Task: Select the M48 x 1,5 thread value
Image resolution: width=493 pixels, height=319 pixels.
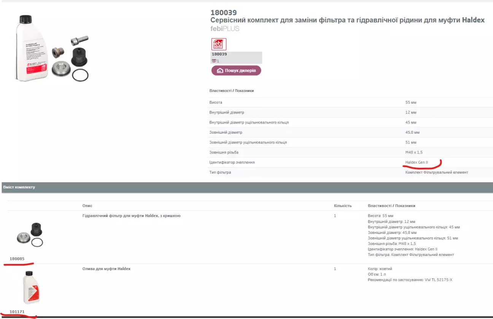Action: coord(414,152)
